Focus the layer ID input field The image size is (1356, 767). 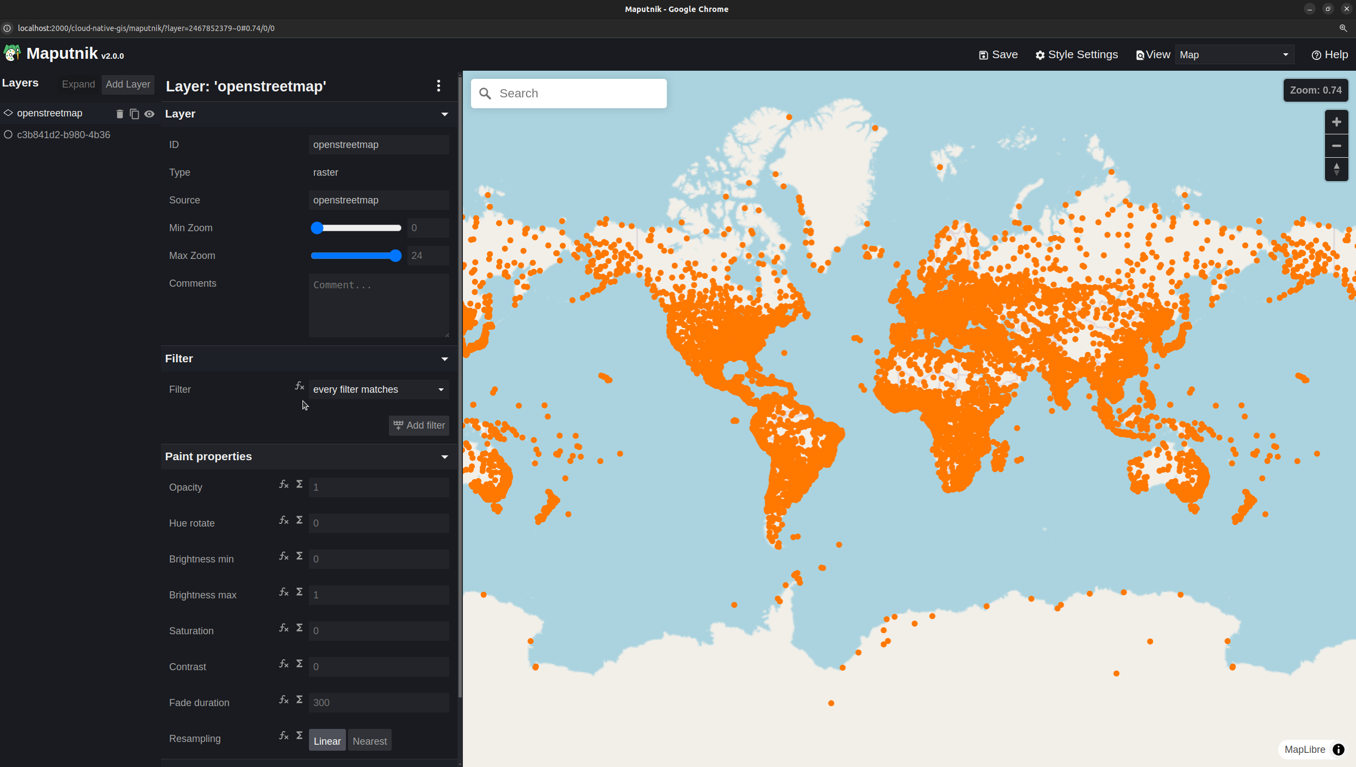(x=379, y=145)
